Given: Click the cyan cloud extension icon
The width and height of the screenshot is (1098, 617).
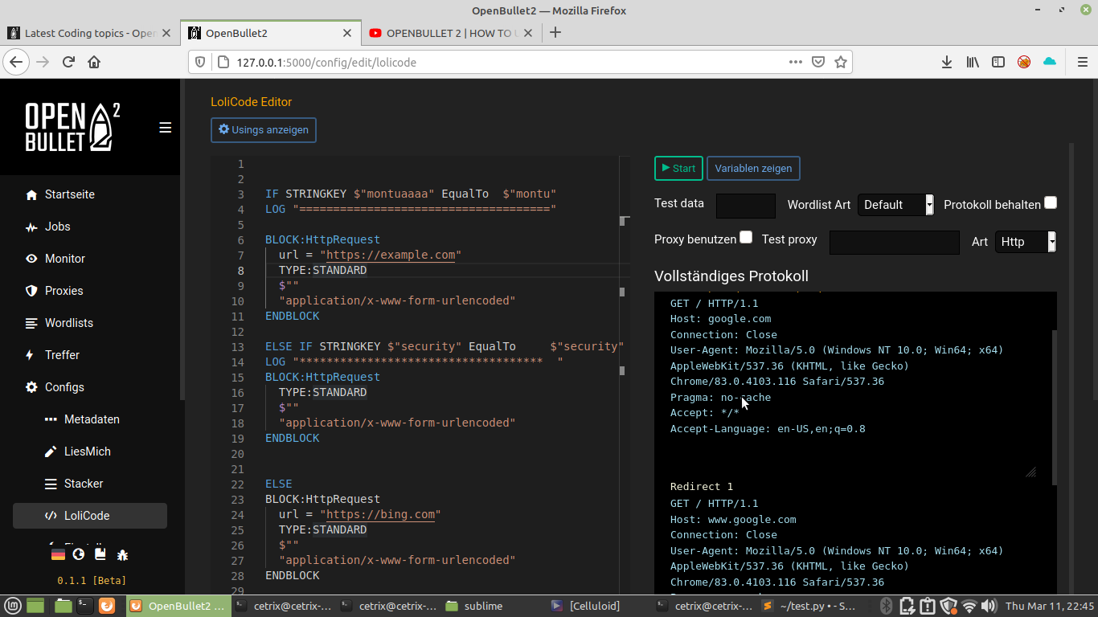Looking at the screenshot, I should [x=1049, y=62].
